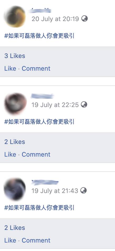Open profile picture of the 20 July poster
Viewport: 115px width, 251px height.
(x=15, y=17)
